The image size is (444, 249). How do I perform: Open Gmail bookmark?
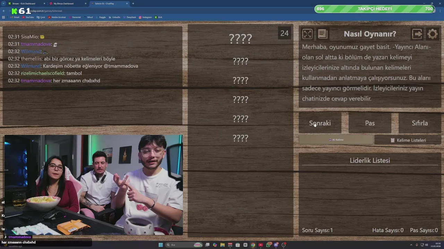coord(15,17)
